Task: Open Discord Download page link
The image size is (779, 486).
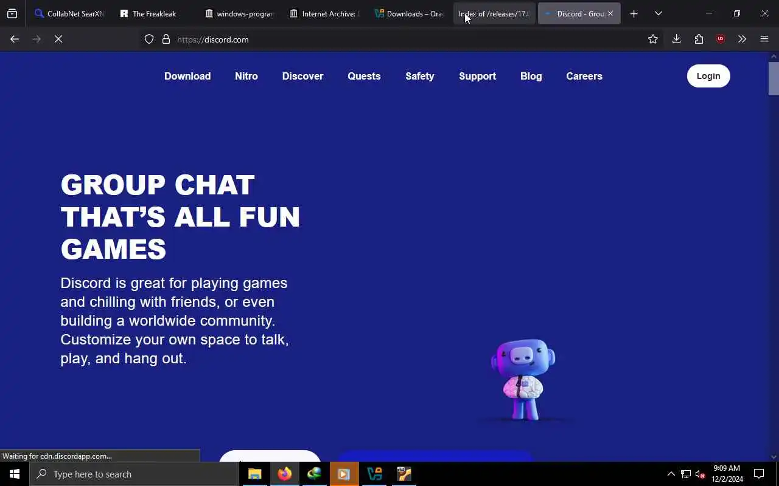Action: 187,76
